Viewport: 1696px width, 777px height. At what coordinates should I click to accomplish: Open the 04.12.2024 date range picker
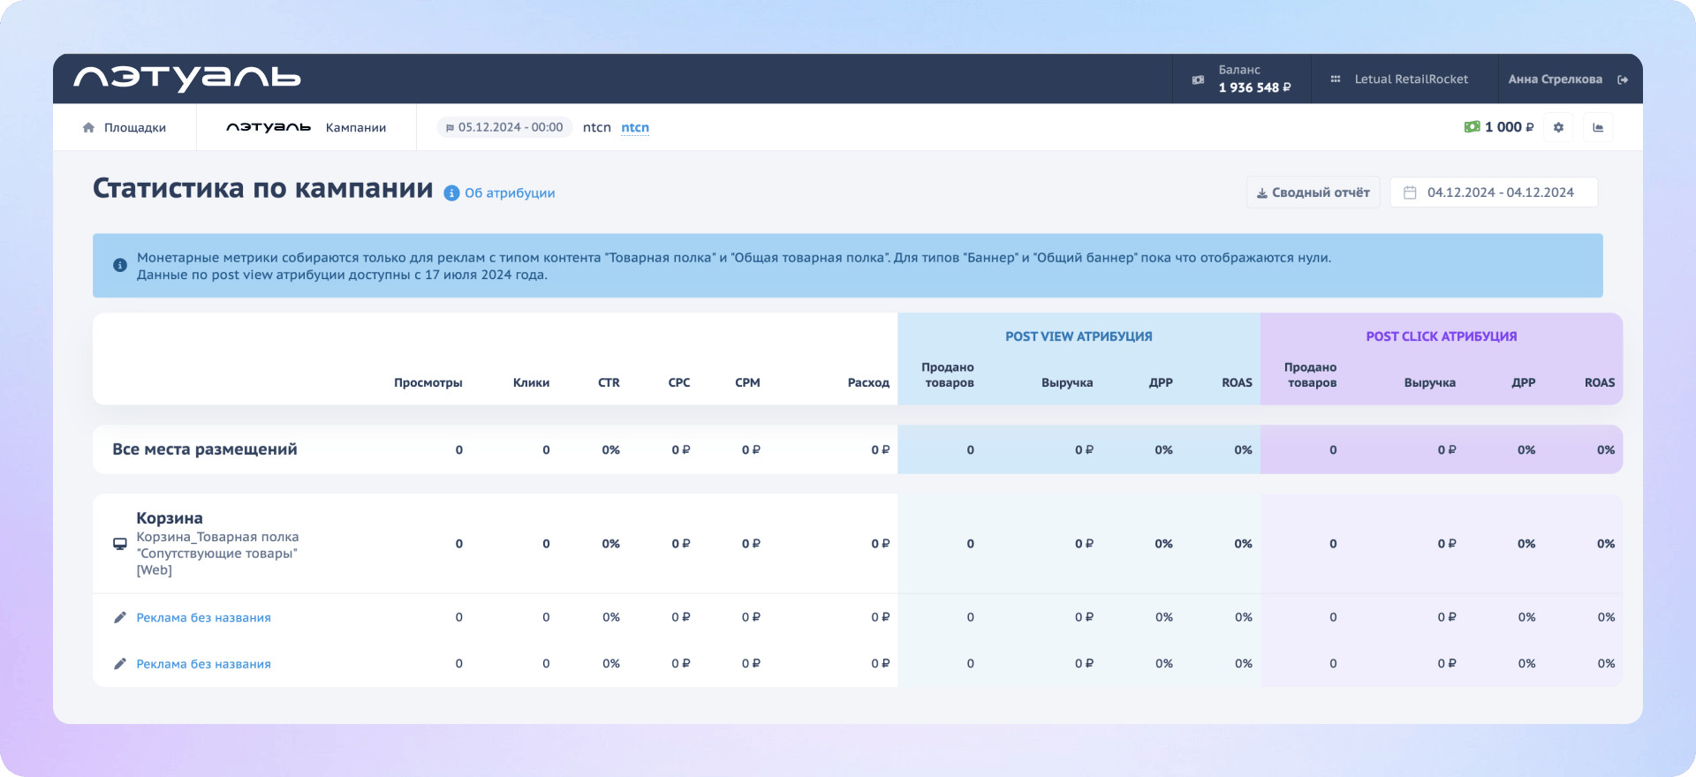[x=1494, y=192]
